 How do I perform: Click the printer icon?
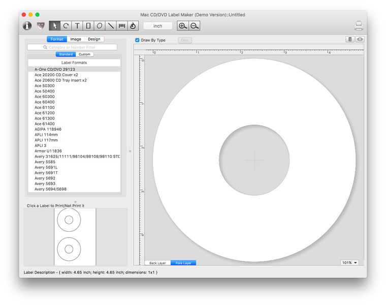pos(359,25)
